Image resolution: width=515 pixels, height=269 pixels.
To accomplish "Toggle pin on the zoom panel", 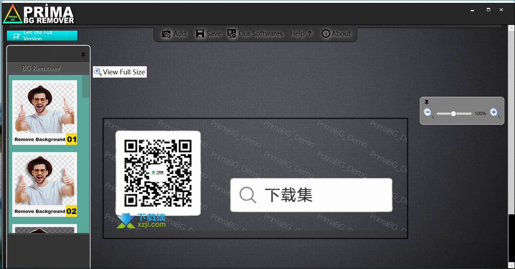I will click(426, 102).
